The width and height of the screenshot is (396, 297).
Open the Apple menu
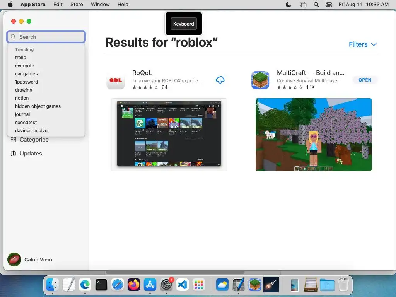click(x=10, y=5)
